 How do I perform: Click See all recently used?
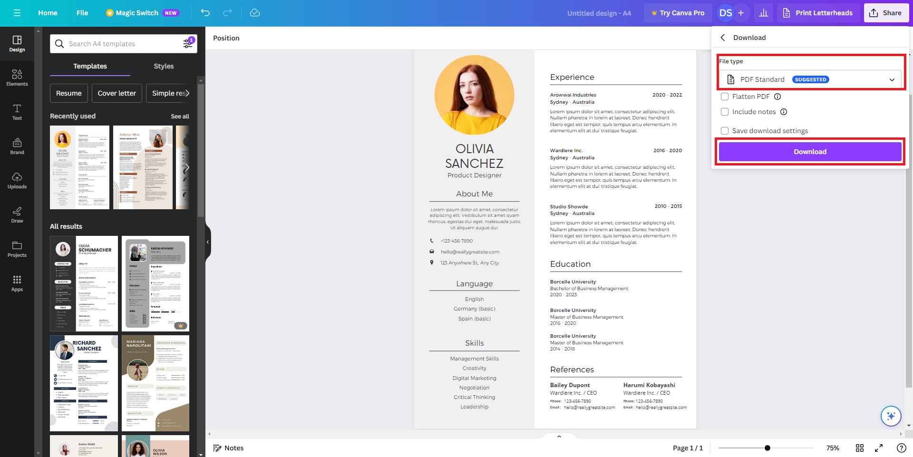180,117
